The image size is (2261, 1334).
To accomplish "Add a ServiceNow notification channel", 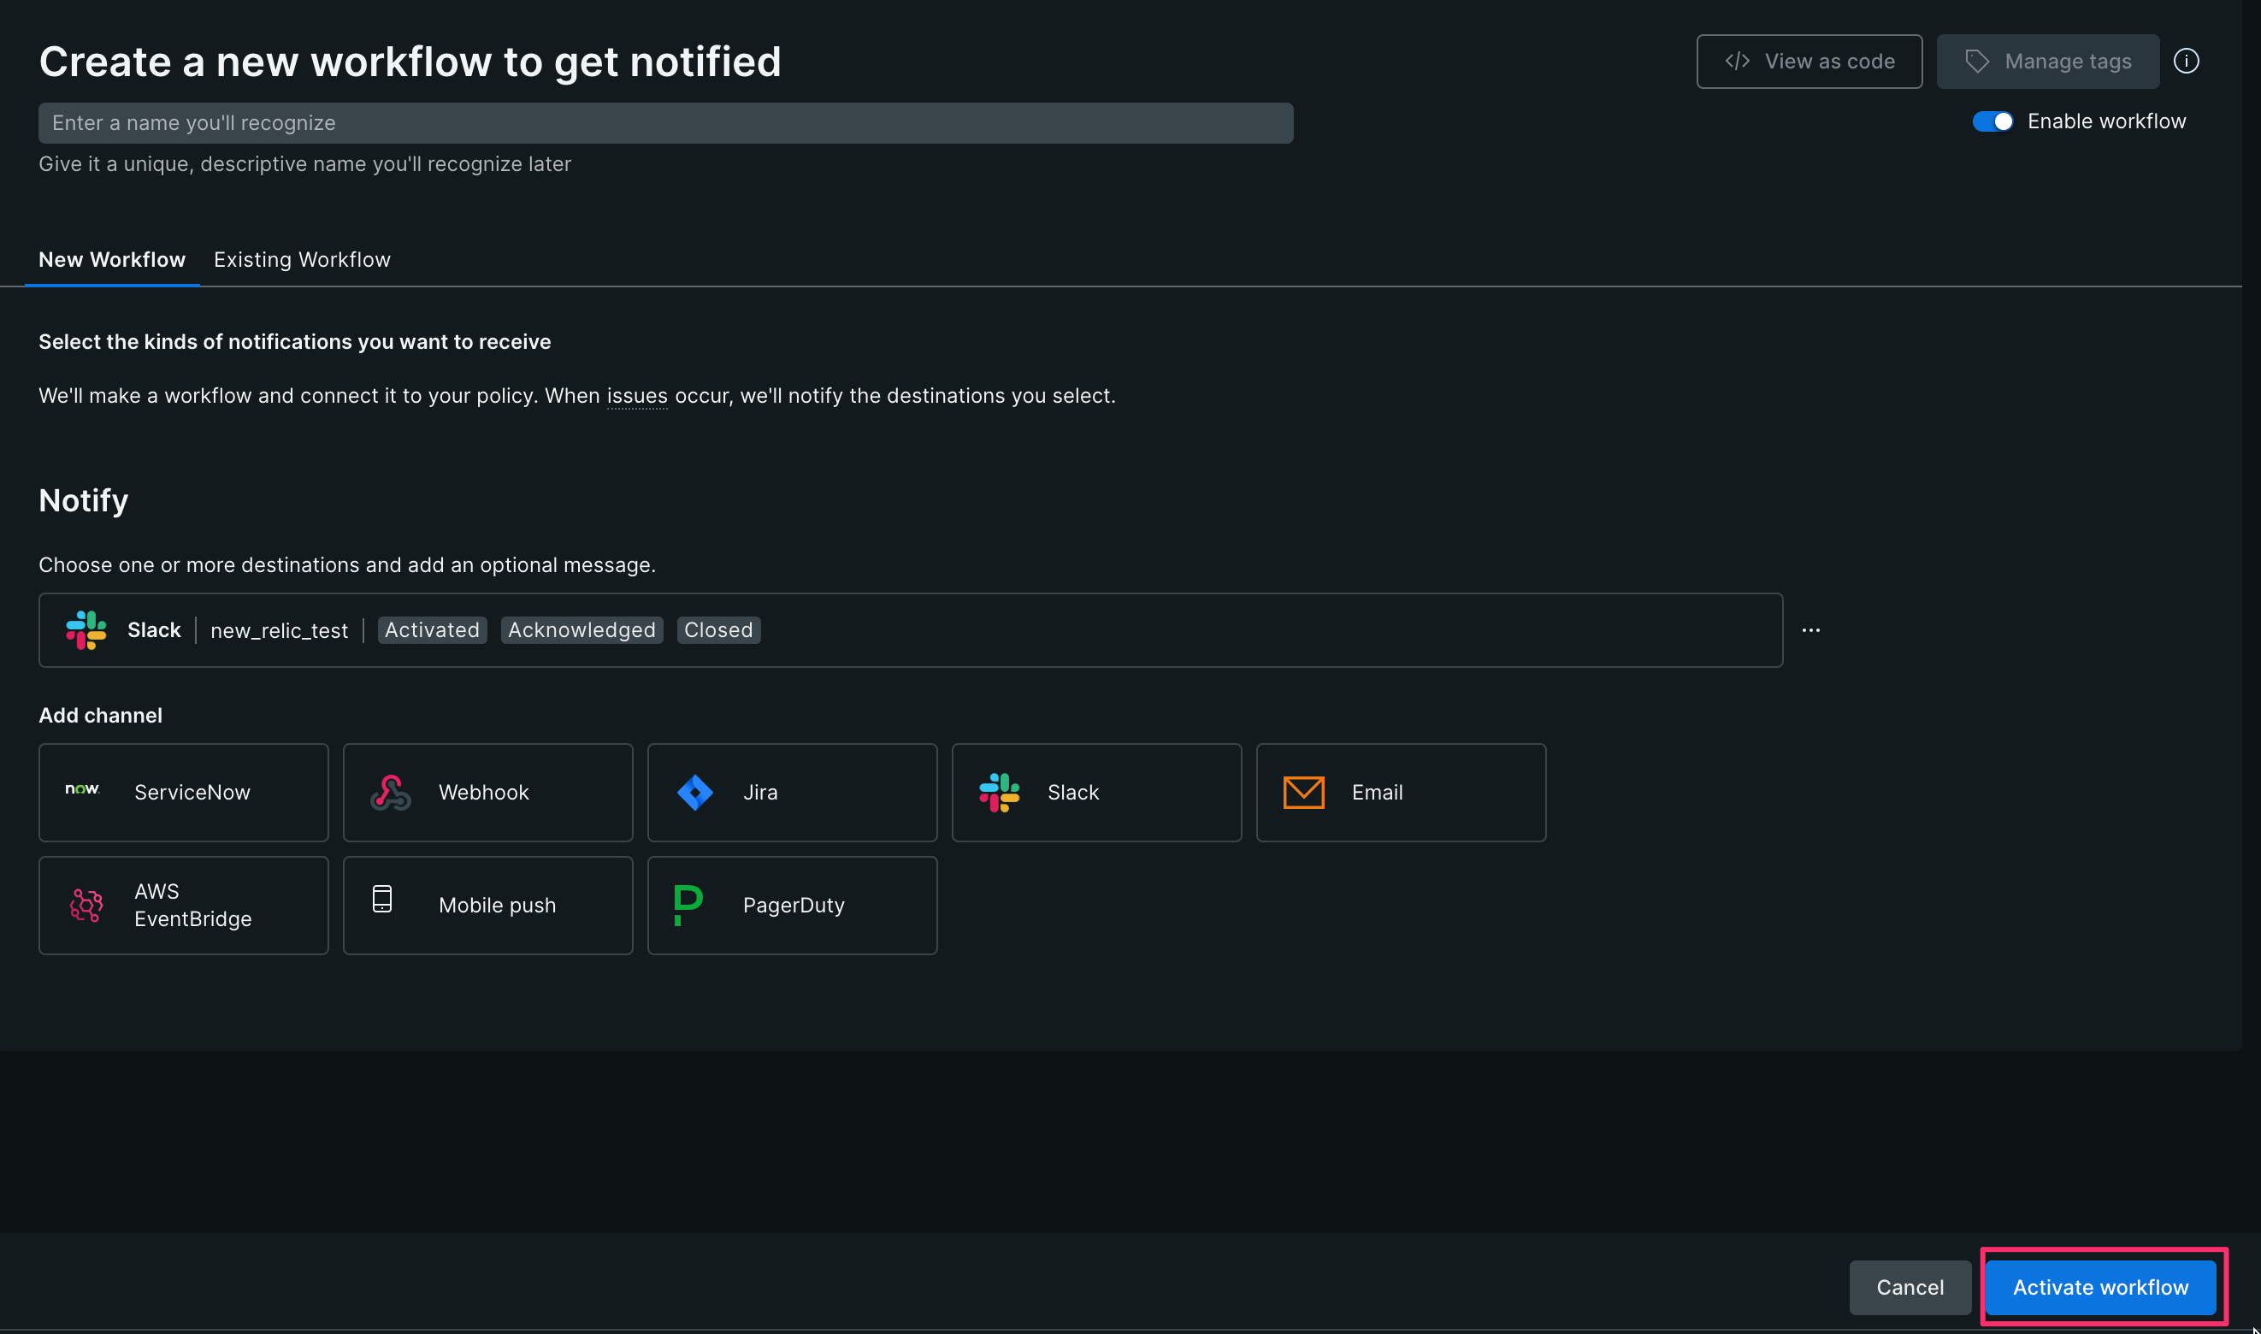I will coord(183,792).
